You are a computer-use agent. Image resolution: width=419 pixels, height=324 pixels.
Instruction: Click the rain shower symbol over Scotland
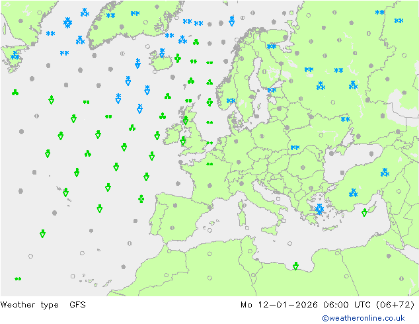coord(186,120)
